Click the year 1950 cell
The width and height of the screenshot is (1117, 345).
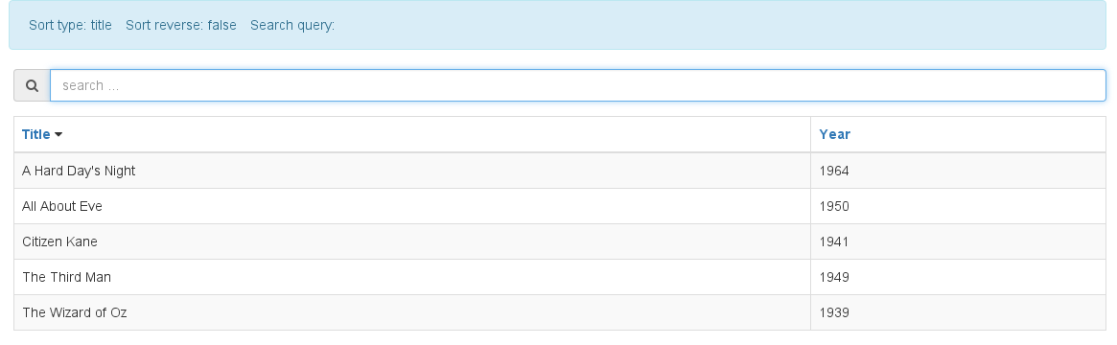click(x=958, y=206)
